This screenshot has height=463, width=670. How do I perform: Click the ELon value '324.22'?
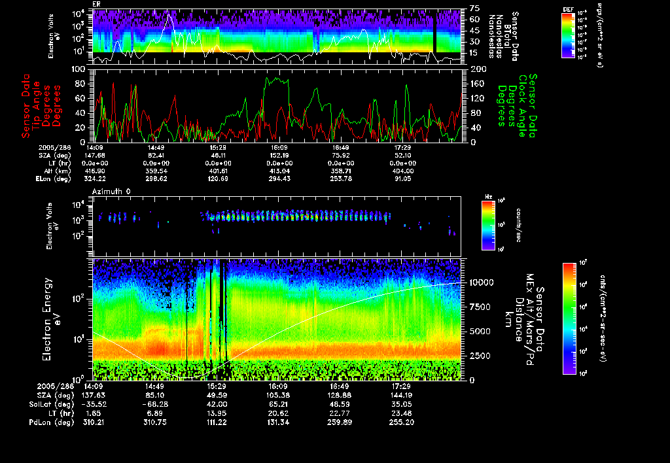coord(96,179)
